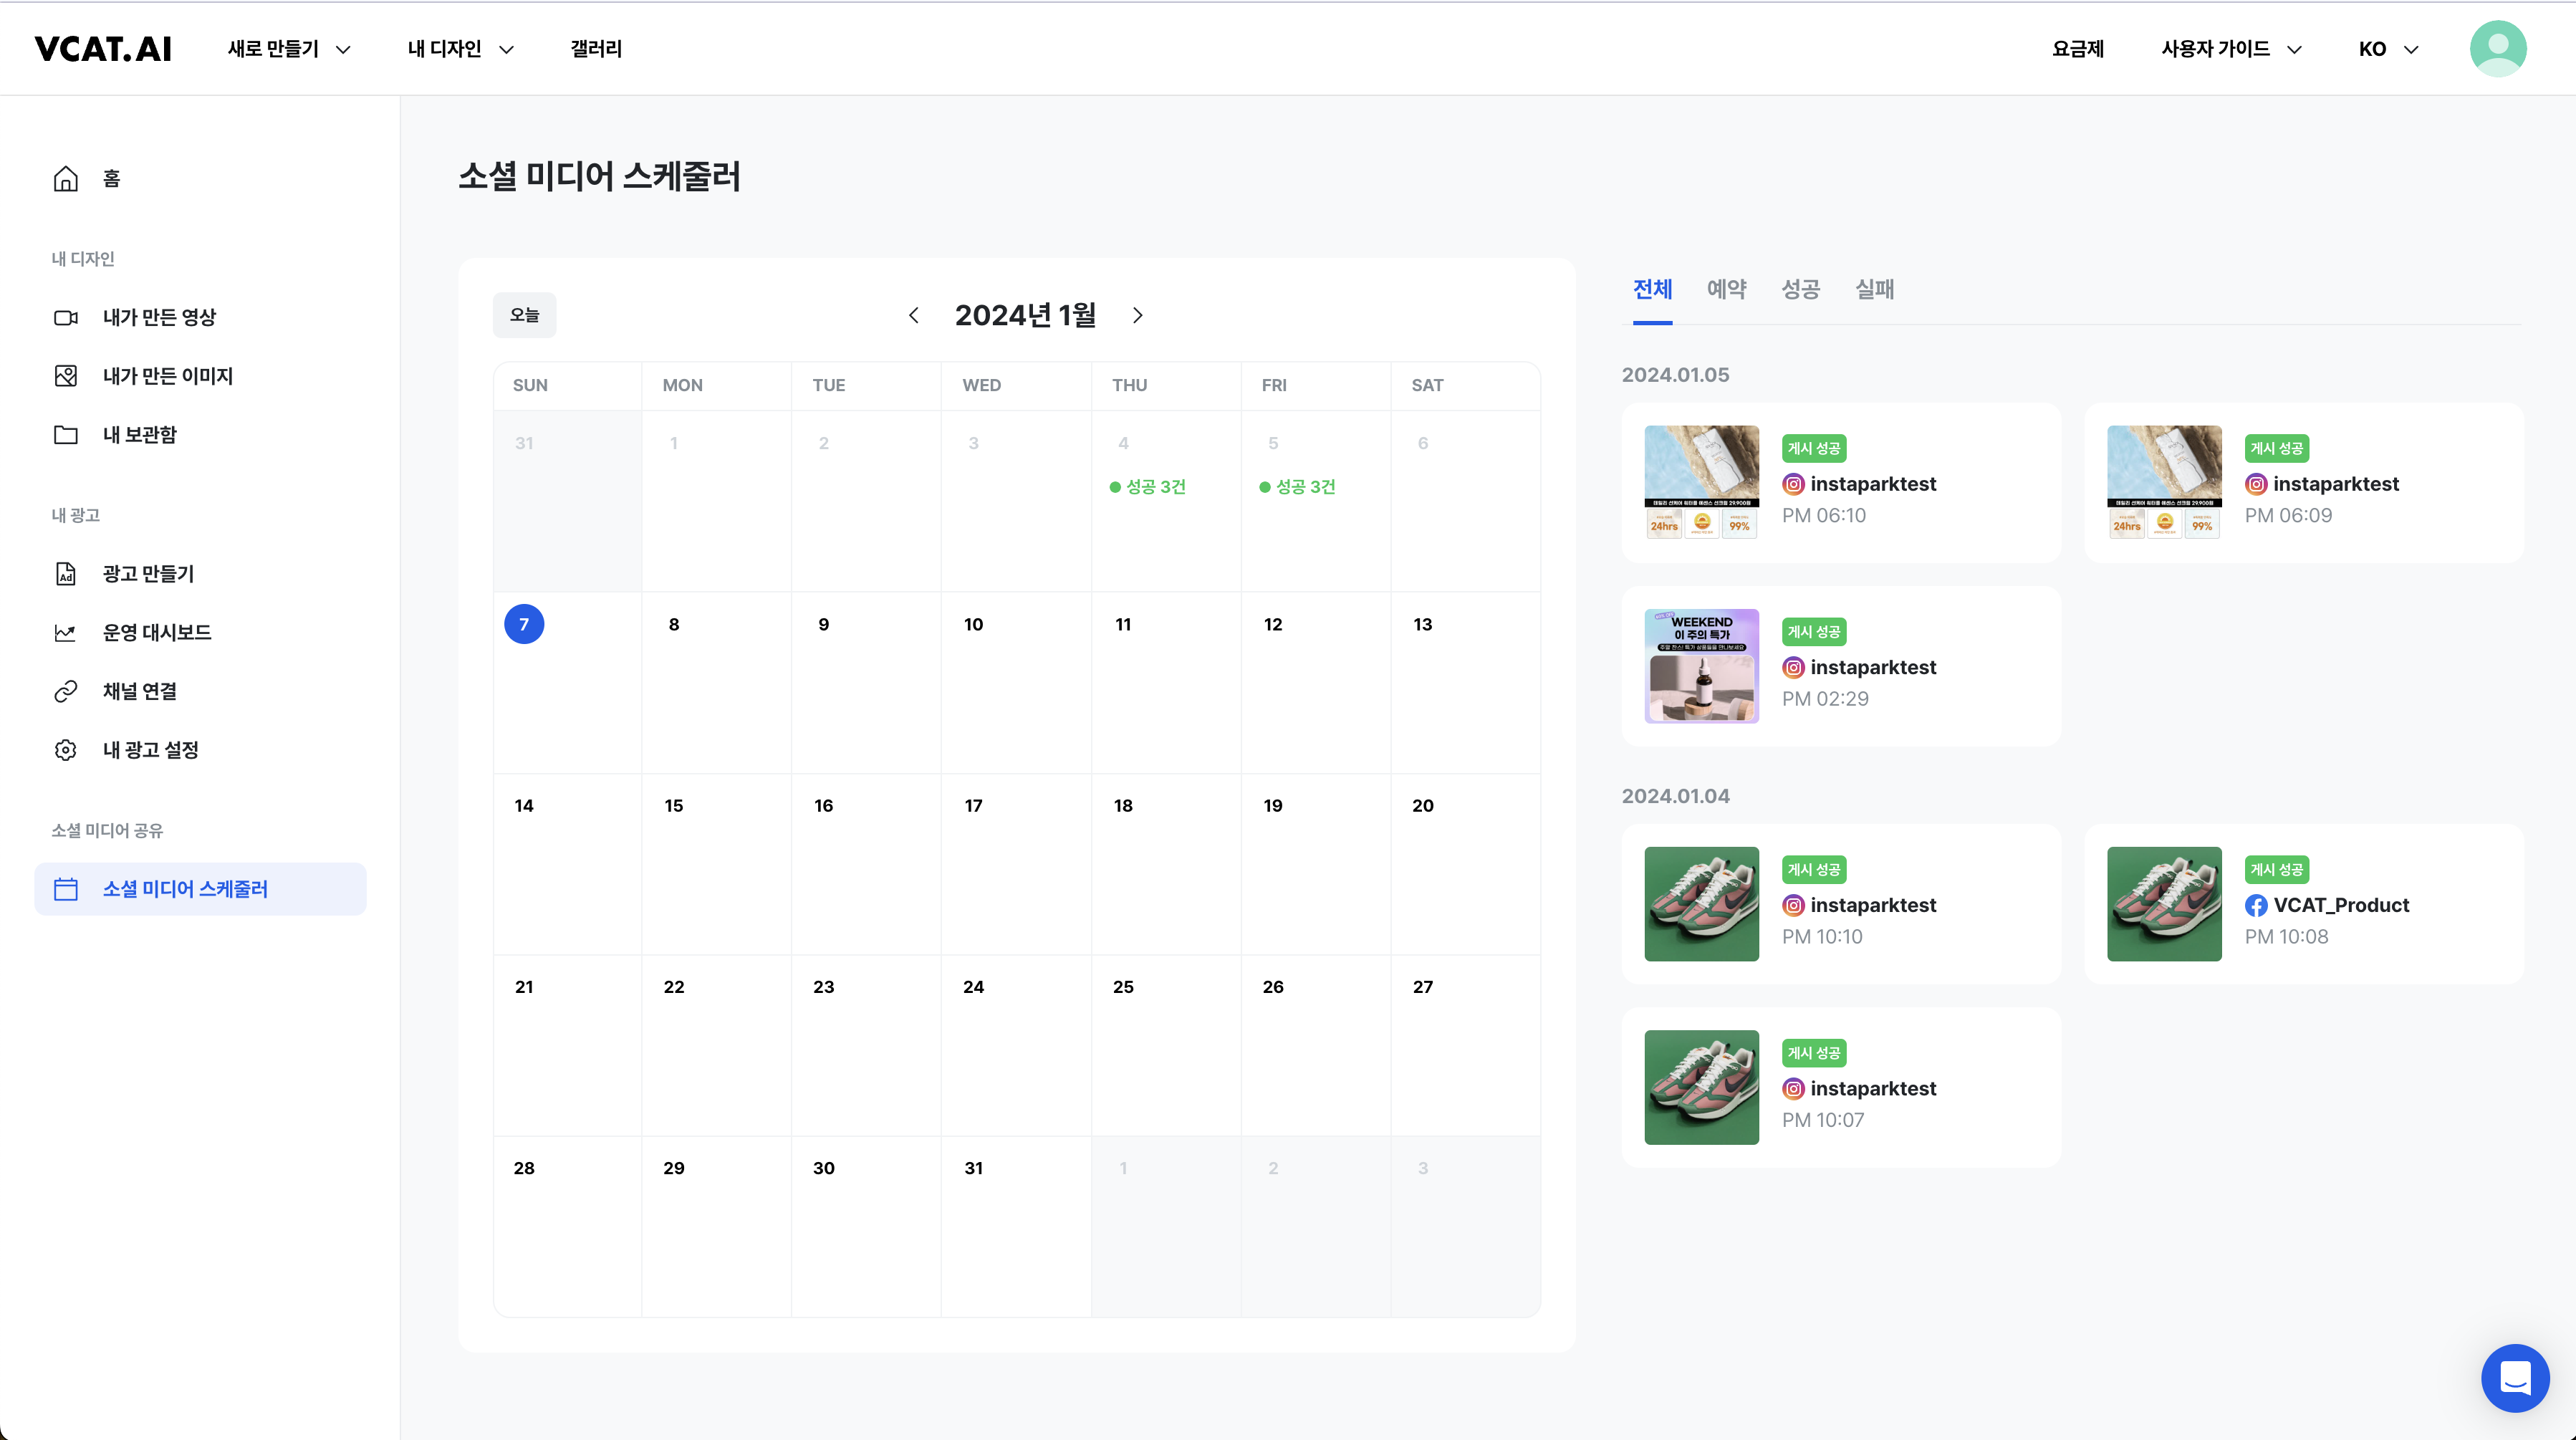Click the home icon in sidebar
2576x1440 pixels.
click(x=66, y=179)
